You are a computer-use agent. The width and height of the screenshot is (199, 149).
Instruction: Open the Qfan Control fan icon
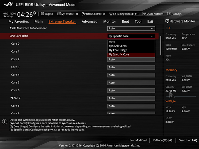84,14
